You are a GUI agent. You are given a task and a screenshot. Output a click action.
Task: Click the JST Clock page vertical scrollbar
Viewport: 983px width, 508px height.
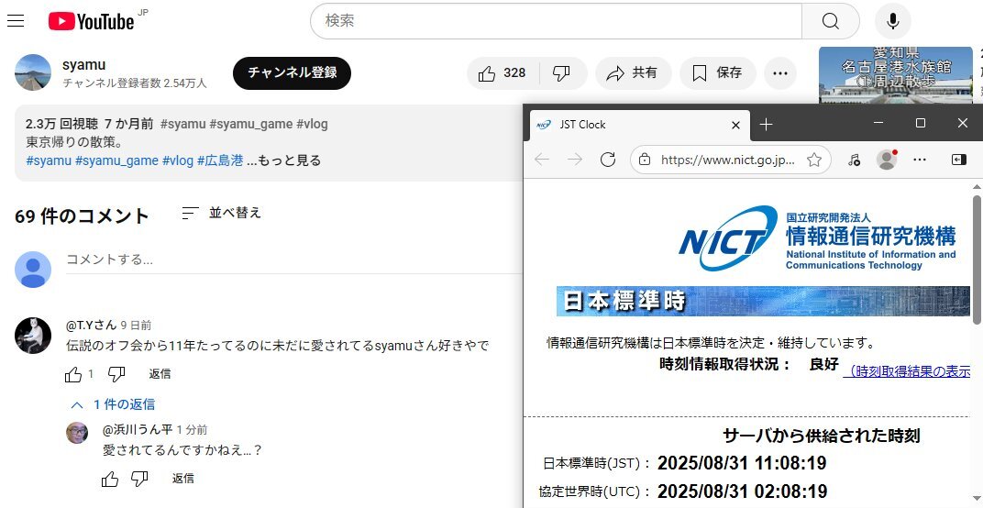(x=977, y=260)
